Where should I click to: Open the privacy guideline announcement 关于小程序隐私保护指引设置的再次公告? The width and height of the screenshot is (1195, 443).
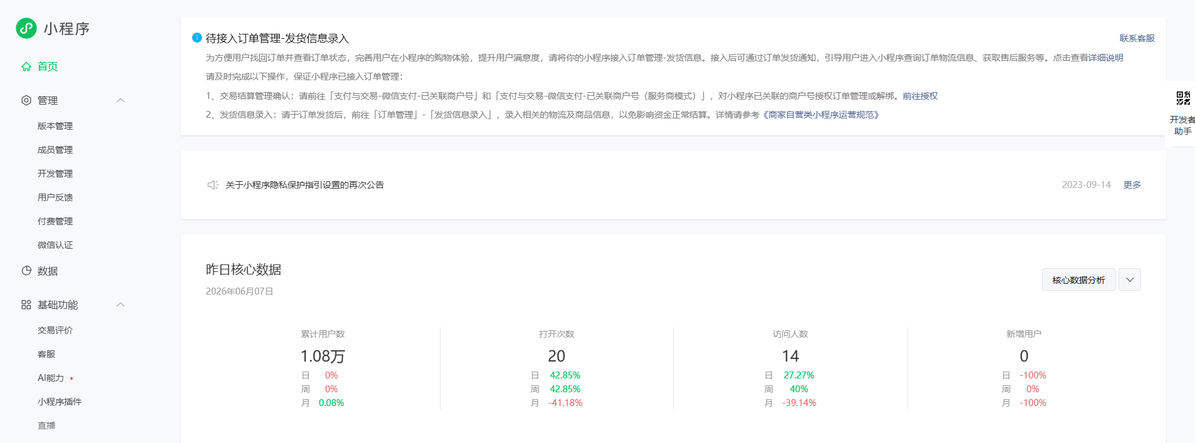click(305, 185)
